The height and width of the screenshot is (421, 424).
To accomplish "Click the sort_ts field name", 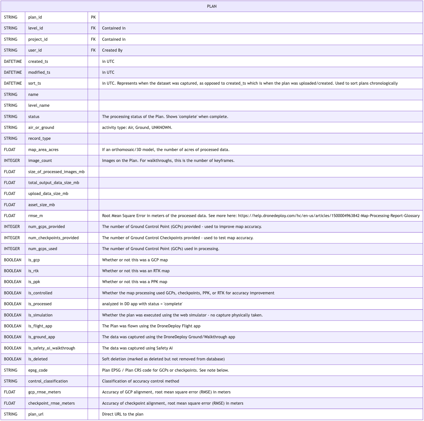I will (x=35, y=83).
